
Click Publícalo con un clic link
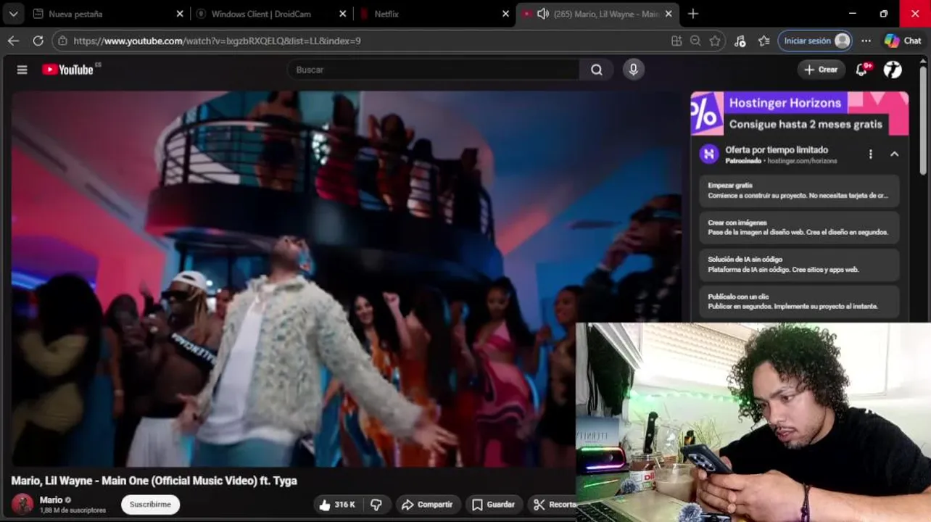[x=799, y=302]
